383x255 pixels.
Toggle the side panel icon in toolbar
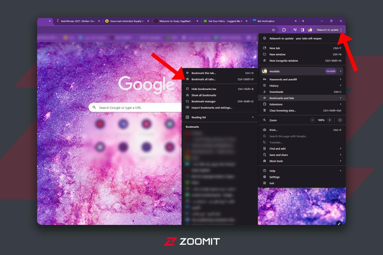[x=302, y=30]
